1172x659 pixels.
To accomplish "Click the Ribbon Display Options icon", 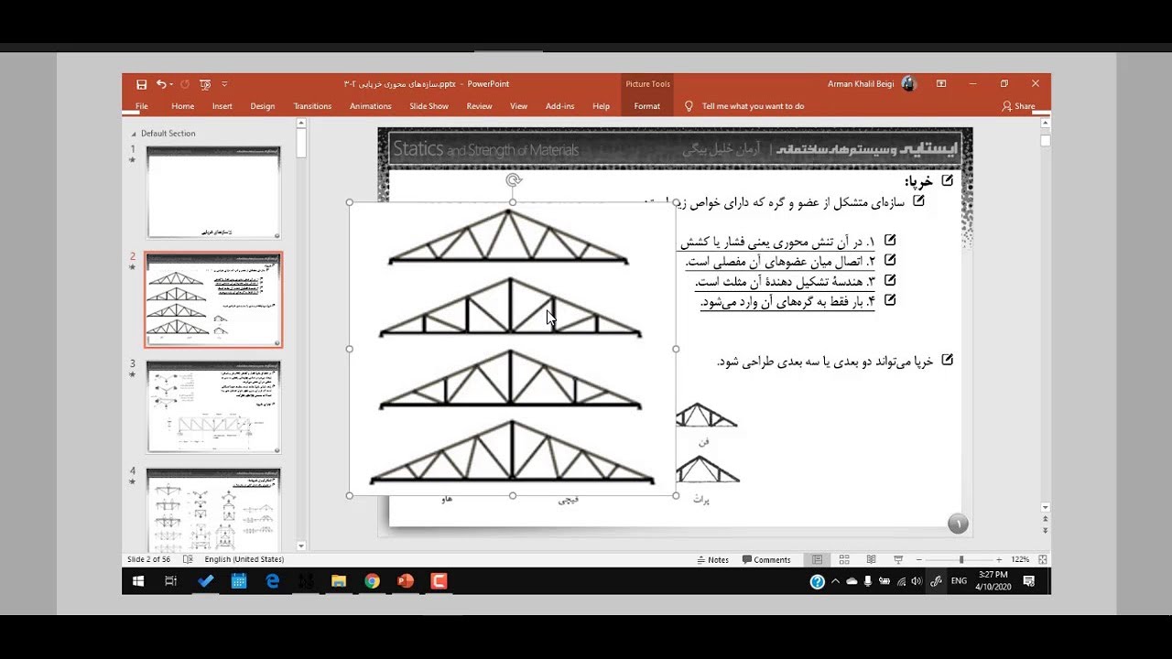I will tap(941, 83).
